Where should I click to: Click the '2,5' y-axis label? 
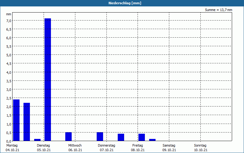click(9, 98)
